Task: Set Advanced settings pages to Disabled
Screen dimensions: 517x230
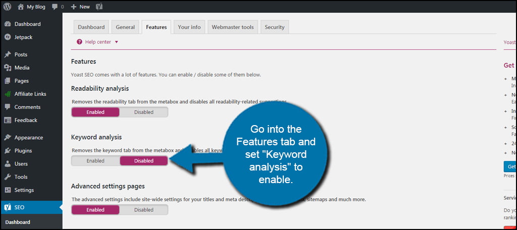Action: point(144,209)
